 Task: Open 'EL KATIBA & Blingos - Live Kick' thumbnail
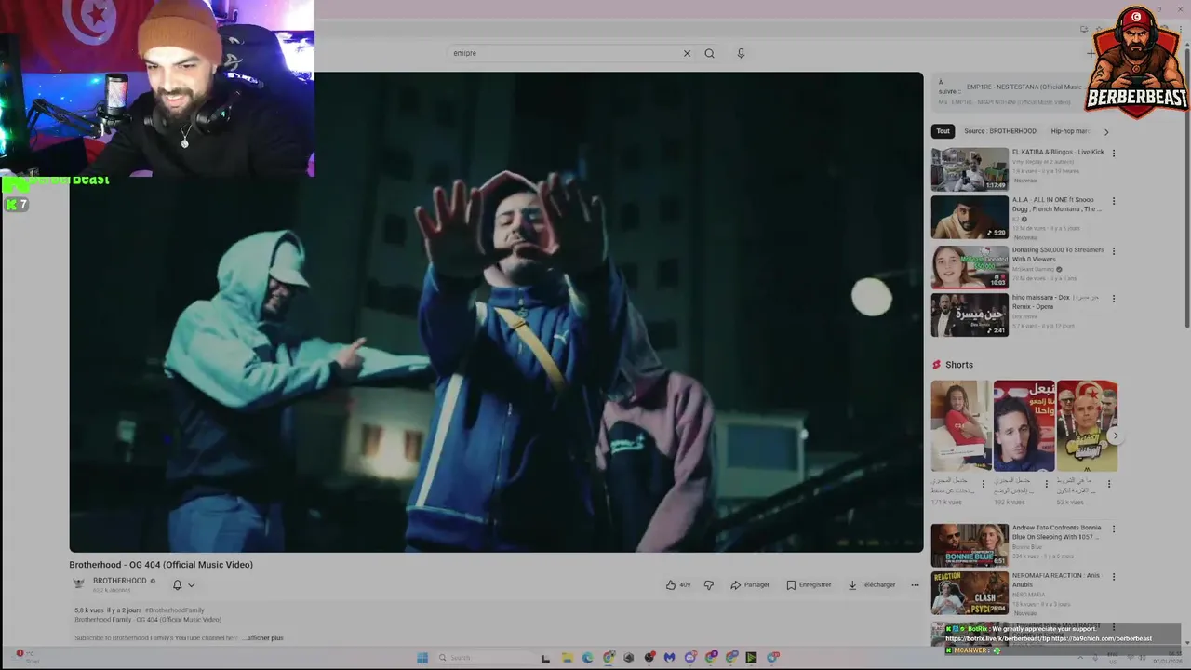point(970,169)
